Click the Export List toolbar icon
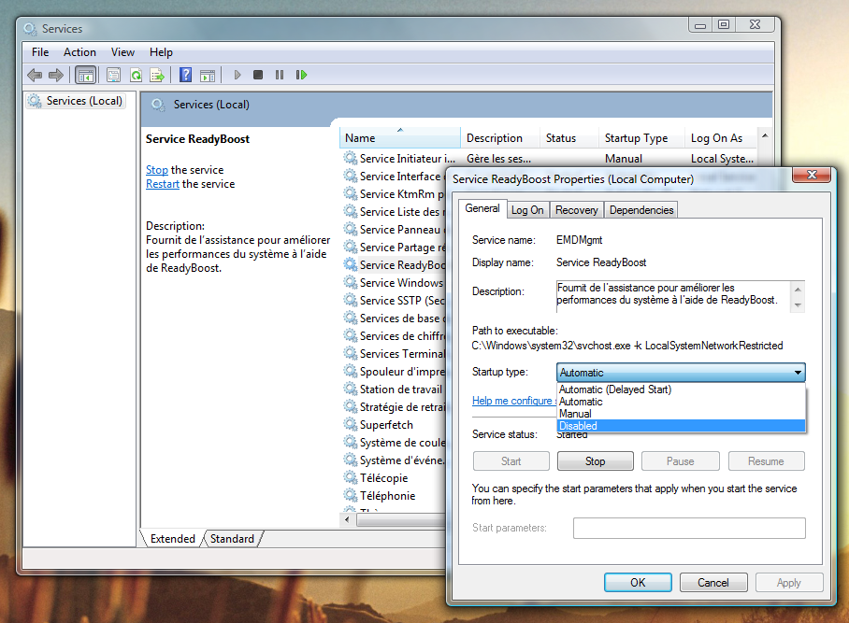Image resolution: width=849 pixels, height=623 pixels. [157, 75]
